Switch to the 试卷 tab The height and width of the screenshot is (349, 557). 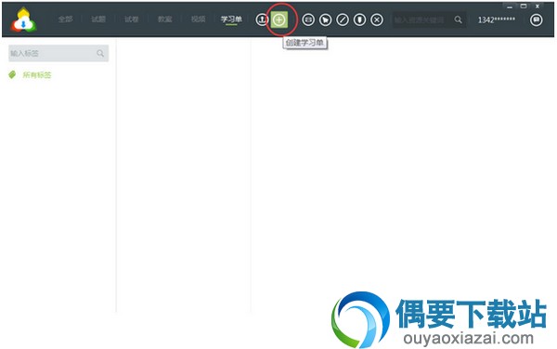[x=132, y=19]
